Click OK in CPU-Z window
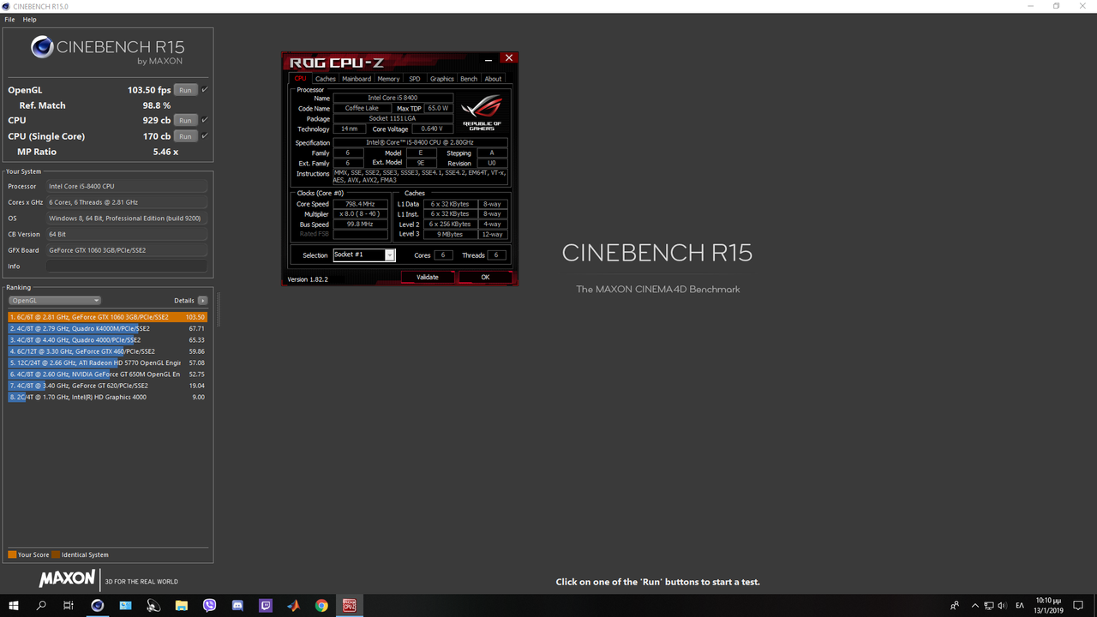Viewport: 1097px width, 617px height. (x=485, y=277)
